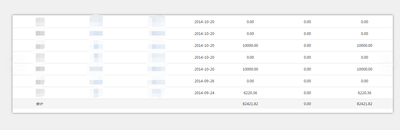Click the first 10000.00 in the third row
The image size is (400, 130).
(x=250, y=45)
